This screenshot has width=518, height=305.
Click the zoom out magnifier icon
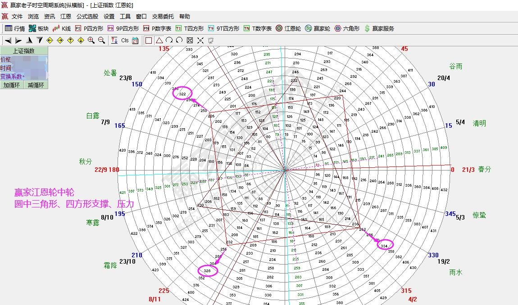point(101,40)
